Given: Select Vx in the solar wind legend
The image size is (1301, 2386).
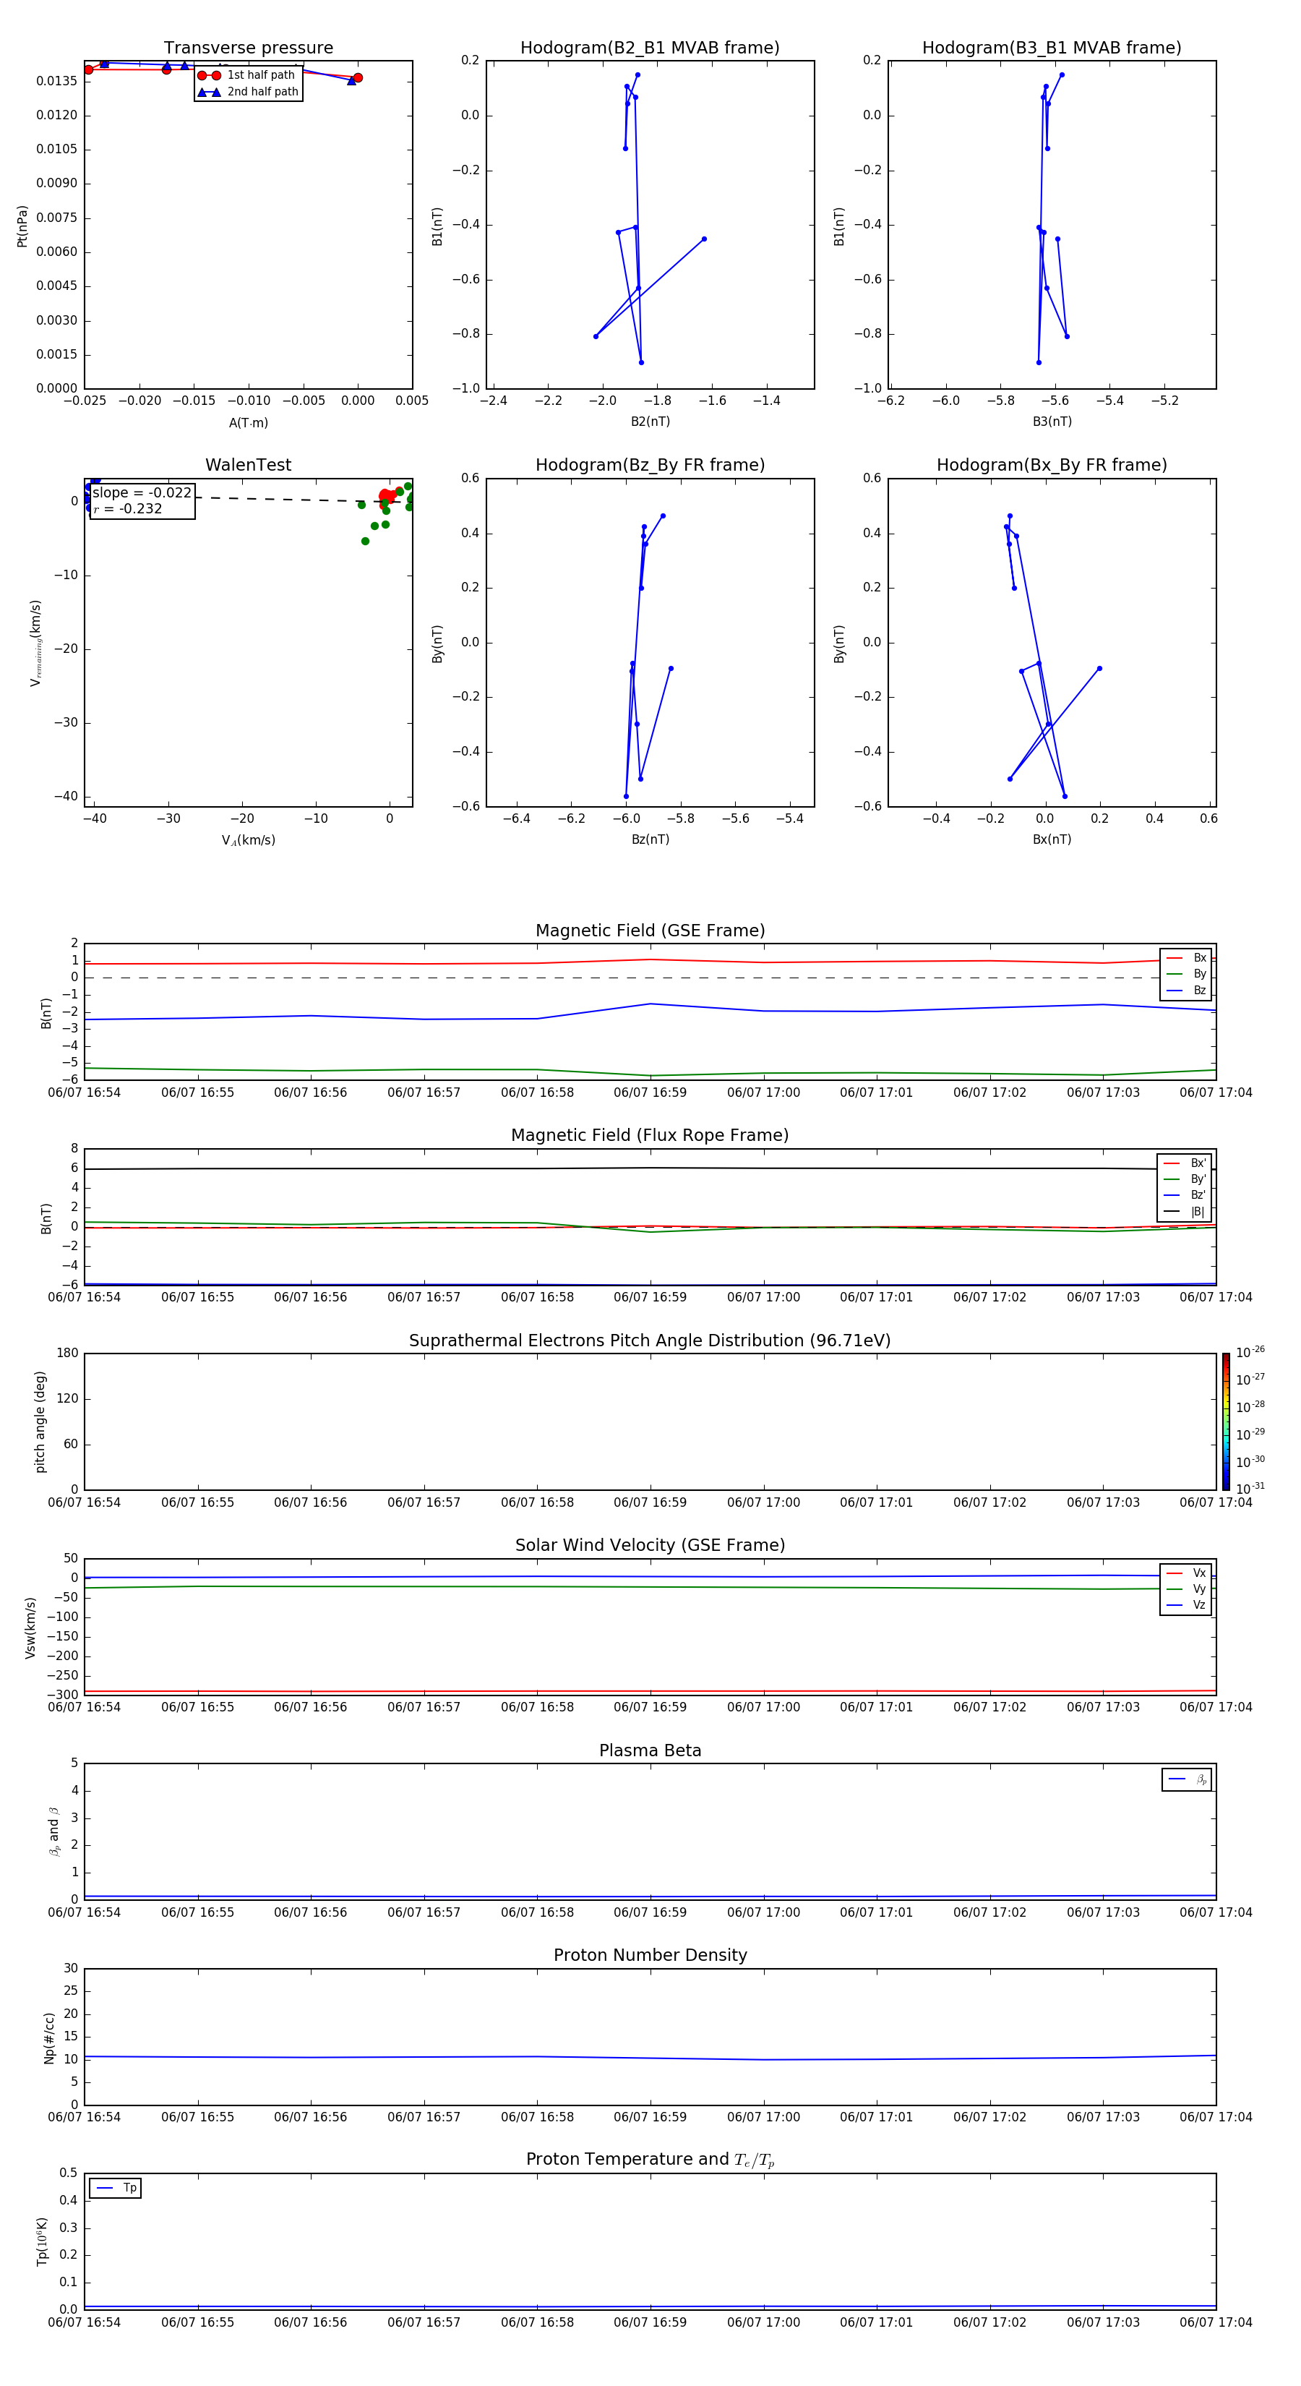Looking at the screenshot, I should point(1186,1573).
